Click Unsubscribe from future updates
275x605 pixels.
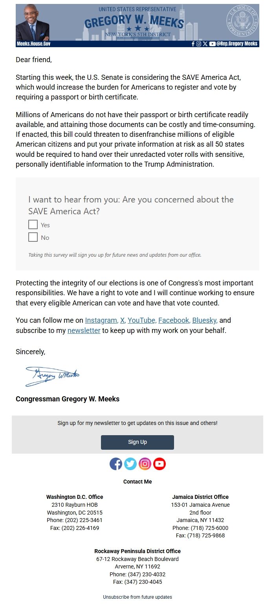[x=137, y=596]
